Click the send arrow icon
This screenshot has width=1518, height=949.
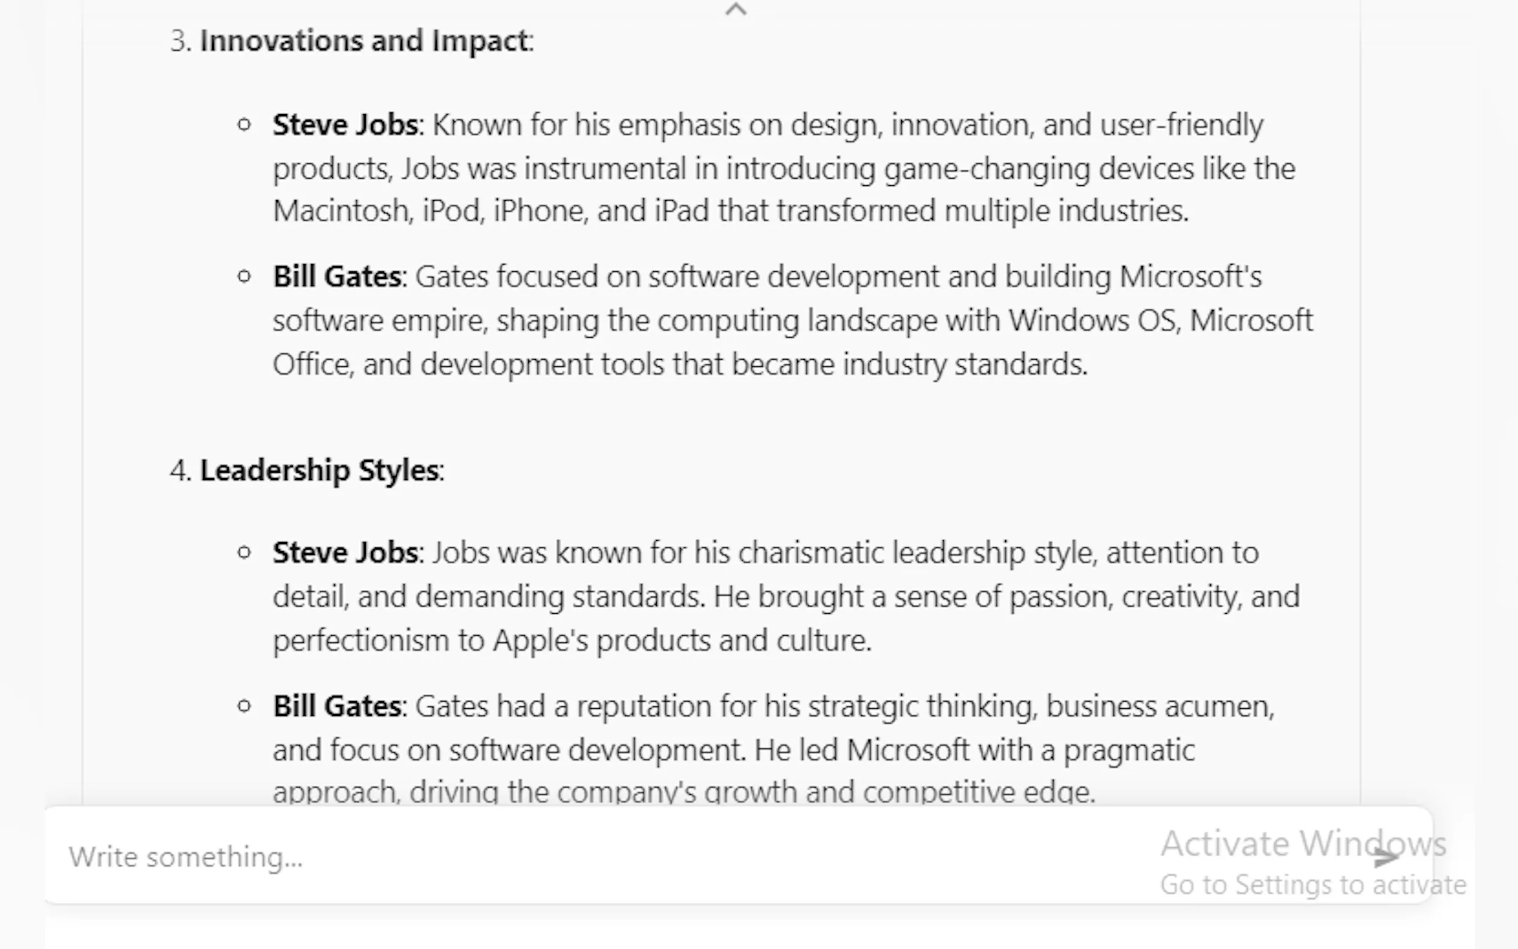tap(1385, 857)
